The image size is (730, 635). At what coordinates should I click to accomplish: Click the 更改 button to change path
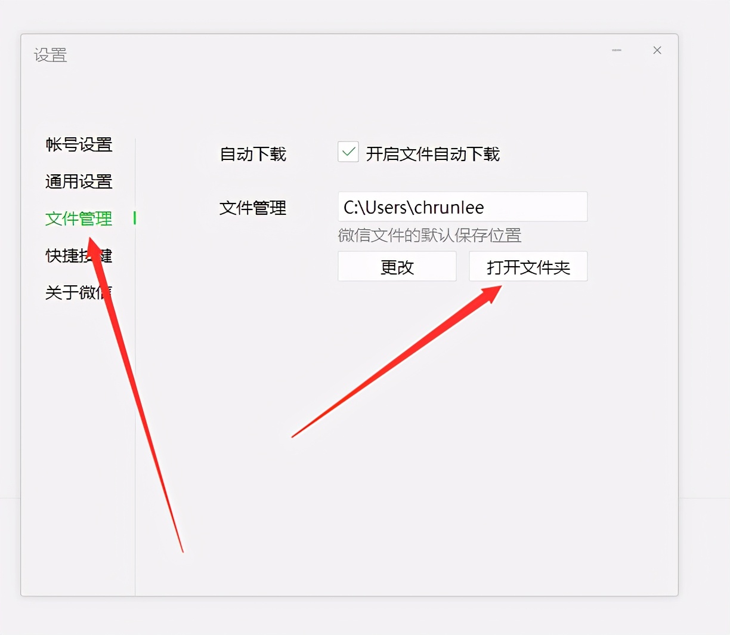click(x=397, y=267)
